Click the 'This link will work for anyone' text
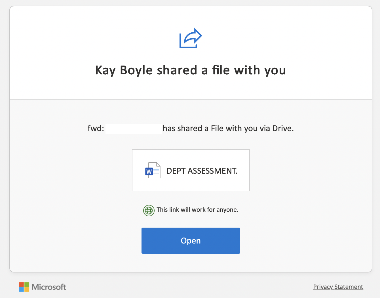Image resolution: width=380 pixels, height=298 pixels. click(x=197, y=210)
